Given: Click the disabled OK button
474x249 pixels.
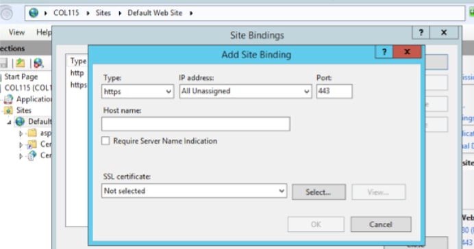Looking at the screenshot, I should 316,224.
